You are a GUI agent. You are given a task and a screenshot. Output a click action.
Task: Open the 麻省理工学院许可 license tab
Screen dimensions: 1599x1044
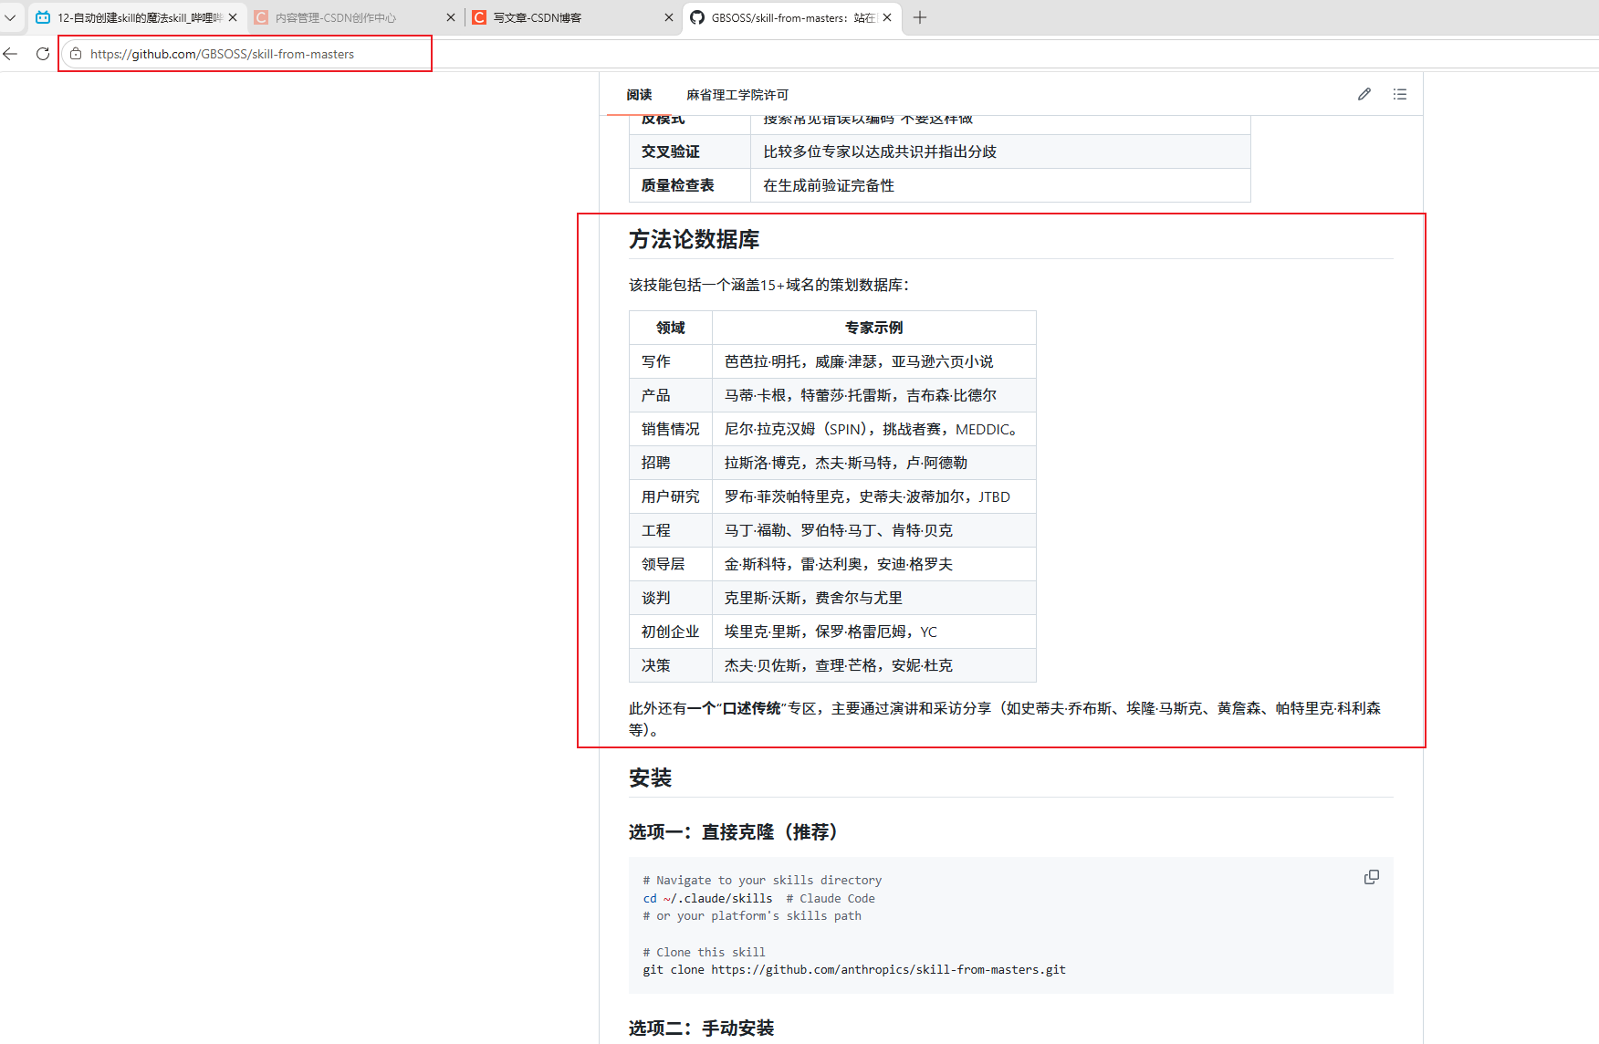(x=737, y=95)
